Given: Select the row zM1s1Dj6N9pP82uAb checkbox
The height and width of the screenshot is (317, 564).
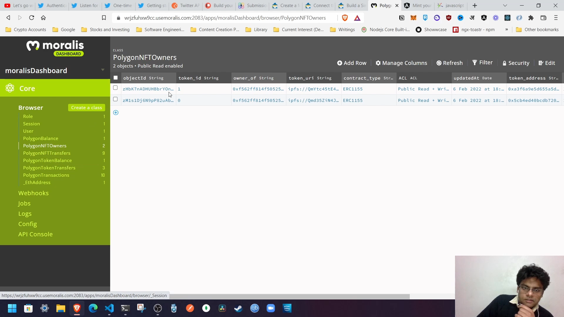Looking at the screenshot, I should [x=115, y=99].
